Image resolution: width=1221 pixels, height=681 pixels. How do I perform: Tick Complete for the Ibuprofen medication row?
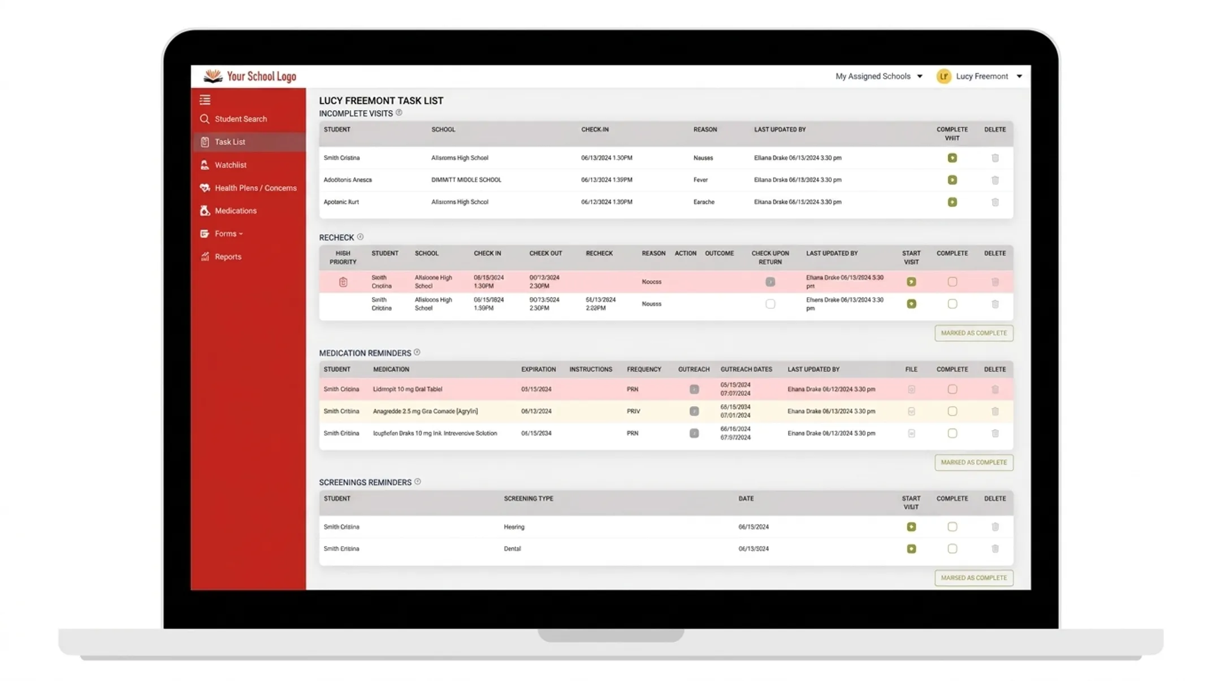952,434
